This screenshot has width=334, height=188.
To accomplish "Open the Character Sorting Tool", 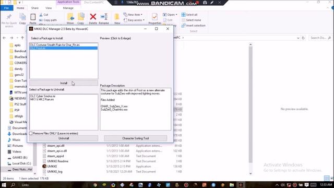I will [136, 138].
